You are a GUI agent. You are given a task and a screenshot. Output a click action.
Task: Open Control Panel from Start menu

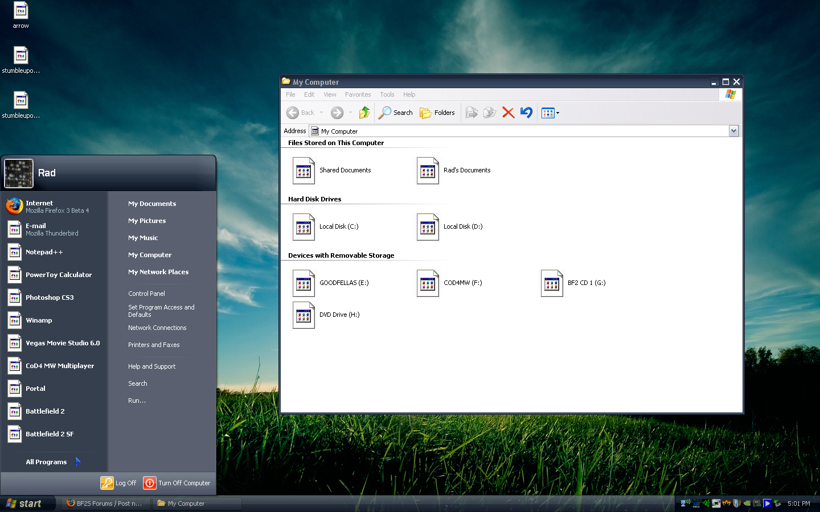146,294
